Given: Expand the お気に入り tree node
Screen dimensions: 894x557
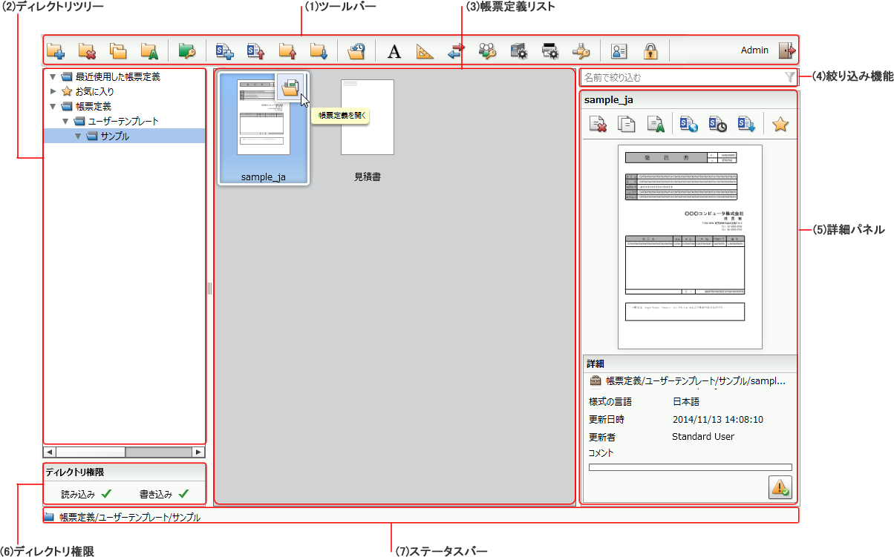Looking at the screenshot, I should [53, 91].
